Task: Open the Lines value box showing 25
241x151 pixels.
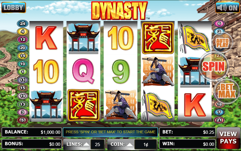Action: (97, 144)
